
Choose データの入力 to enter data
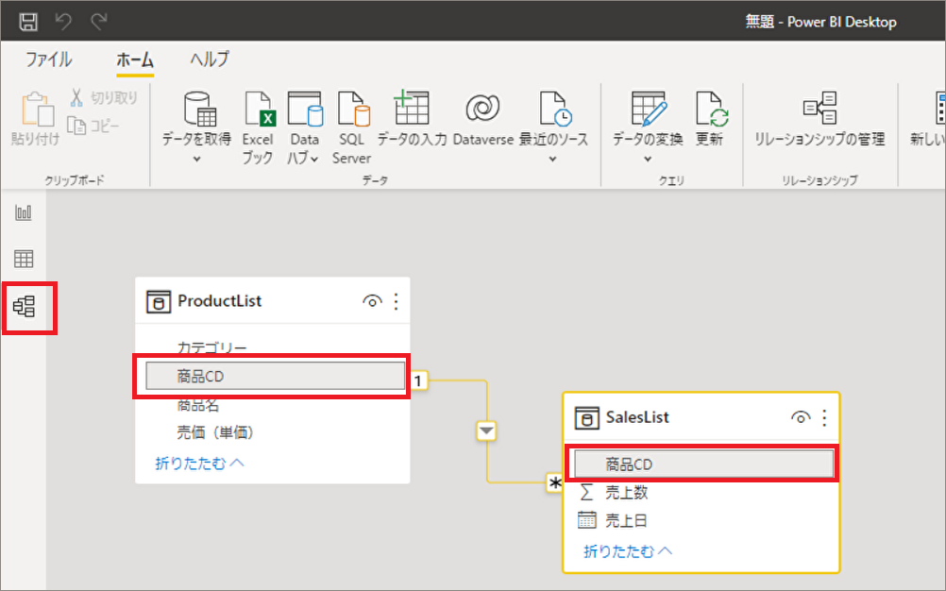click(x=412, y=119)
